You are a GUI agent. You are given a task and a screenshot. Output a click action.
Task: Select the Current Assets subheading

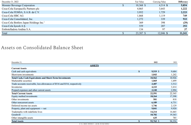coord(19,69)
